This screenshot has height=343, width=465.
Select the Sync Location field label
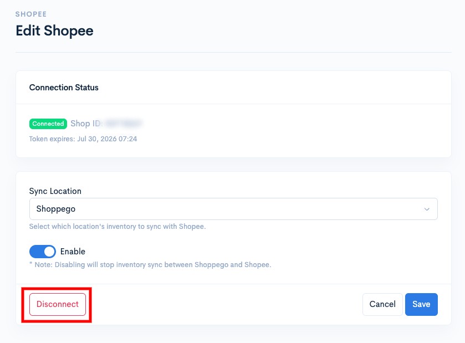click(x=55, y=191)
